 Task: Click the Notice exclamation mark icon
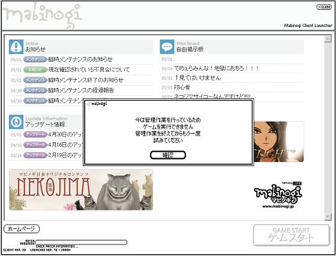pos(16,47)
